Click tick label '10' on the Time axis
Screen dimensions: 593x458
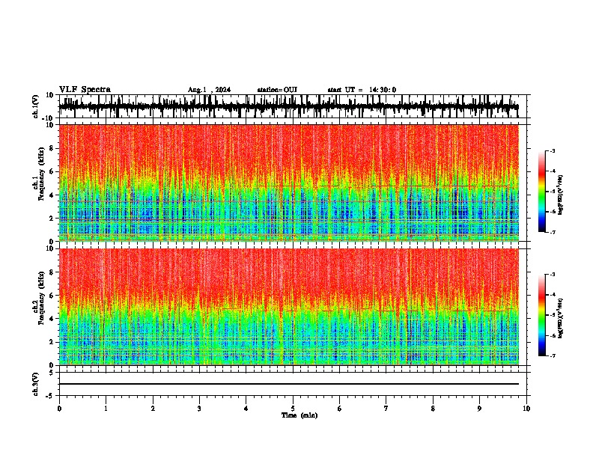tap(526, 409)
